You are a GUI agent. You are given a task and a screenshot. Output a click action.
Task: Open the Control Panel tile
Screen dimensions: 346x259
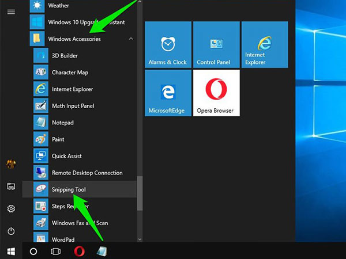(x=216, y=44)
